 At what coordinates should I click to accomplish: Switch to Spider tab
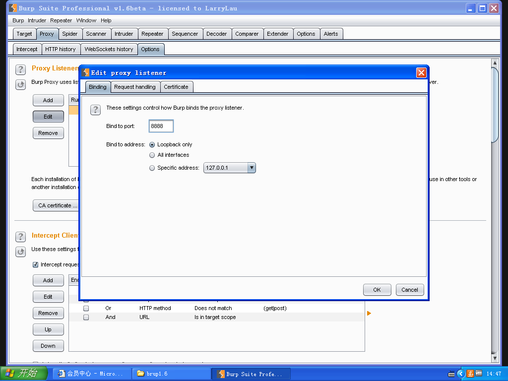tap(69, 34)
